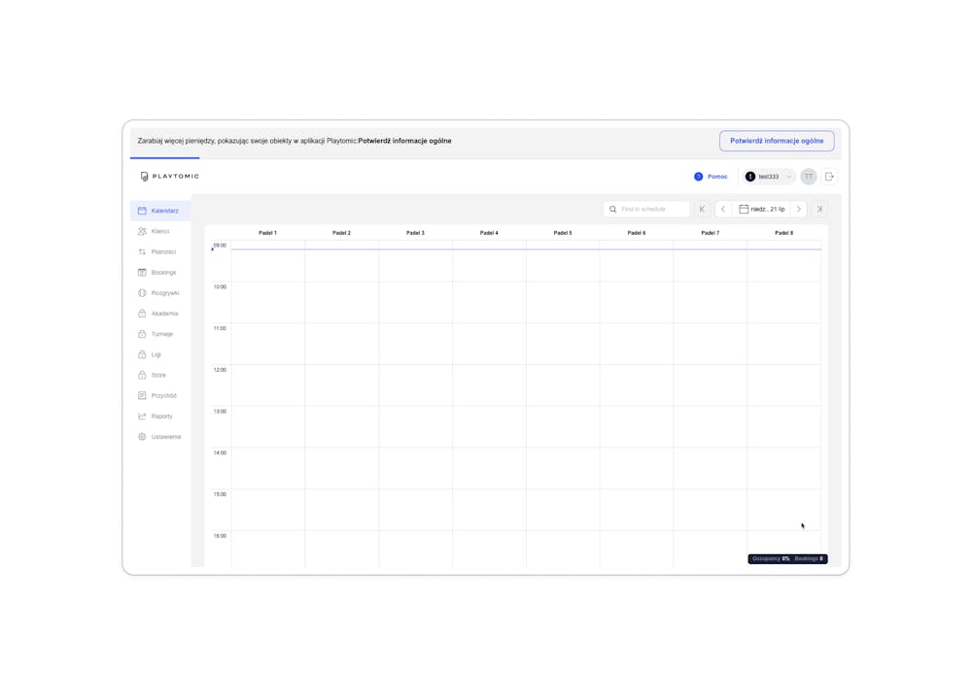Open the Klienci section in sidebar

[161, 231]
